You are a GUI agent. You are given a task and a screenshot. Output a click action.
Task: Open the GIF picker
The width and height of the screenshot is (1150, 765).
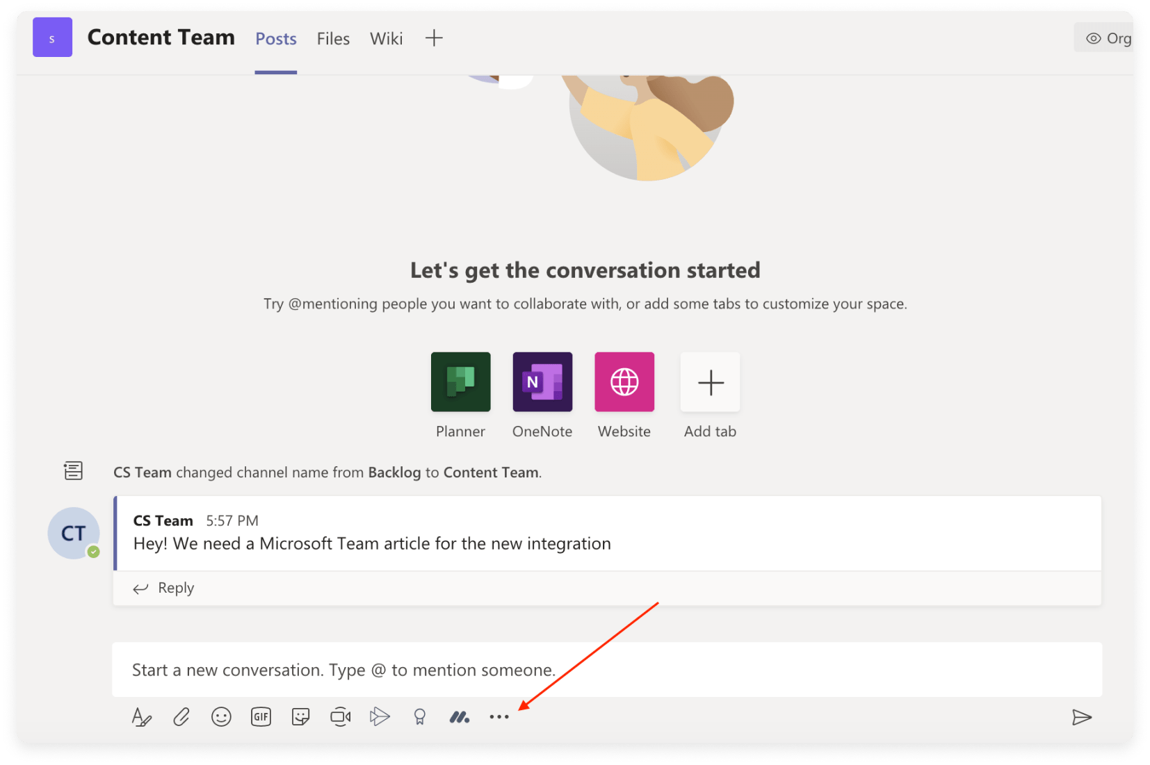click(x=261, y=716)
